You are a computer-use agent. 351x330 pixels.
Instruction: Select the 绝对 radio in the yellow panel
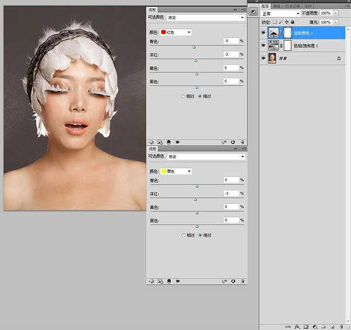point(200,235)
